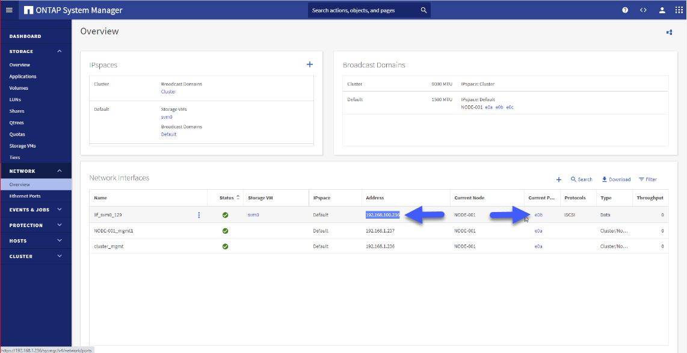Open the svm0 link under Storage VMs
The height and width of the screenshot is (353, 687).
[167, 117]
